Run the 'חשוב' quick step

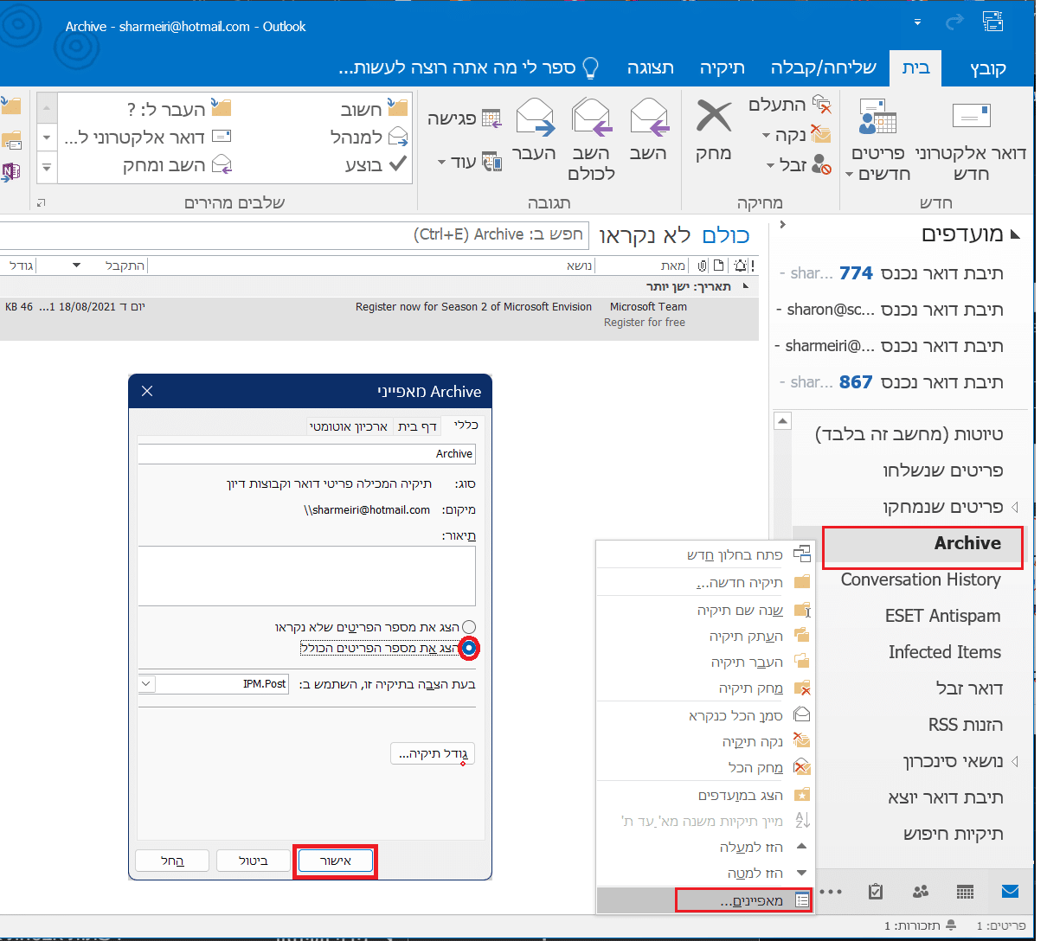(x=372, y=108)
